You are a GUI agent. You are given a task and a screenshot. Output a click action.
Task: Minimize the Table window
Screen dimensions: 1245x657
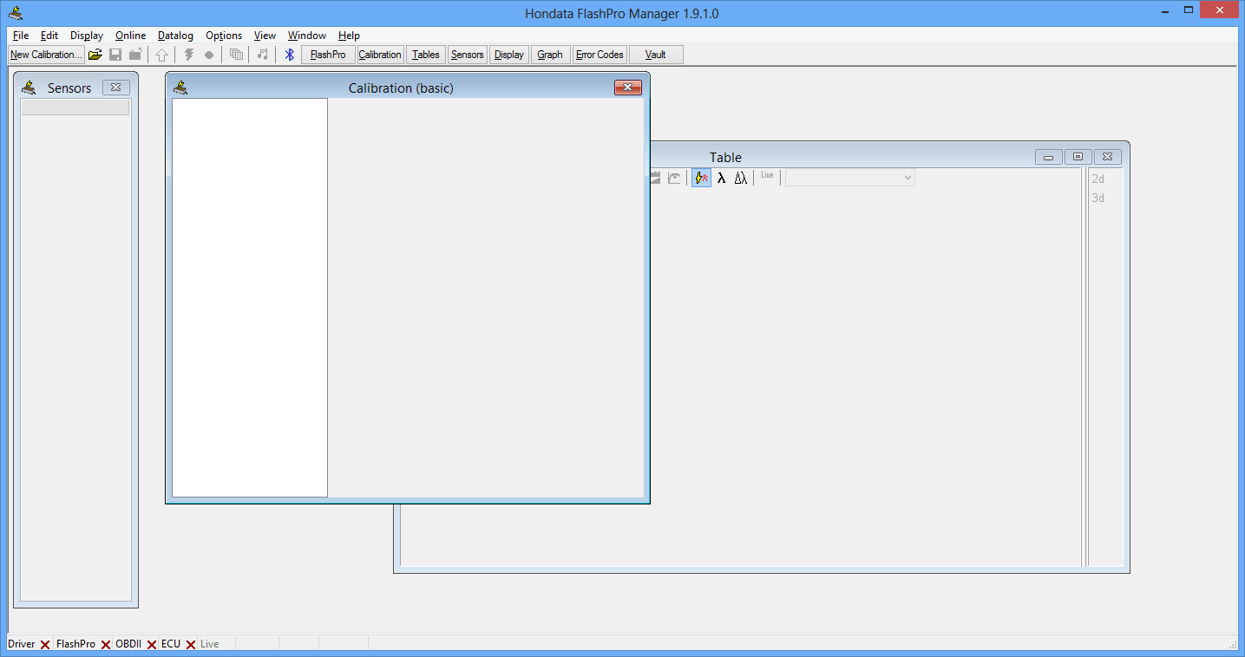pyautogui.click(x=1048, y=157)
